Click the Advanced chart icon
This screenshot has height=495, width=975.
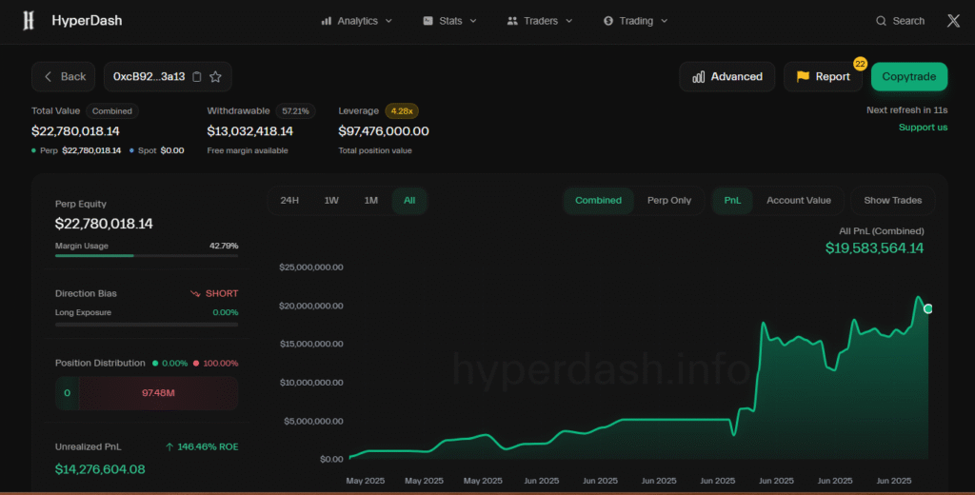[698, 76]
